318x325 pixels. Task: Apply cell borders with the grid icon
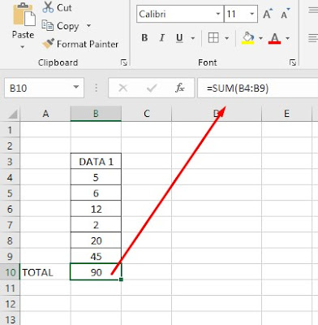pyautogui.click(x=213, y=37)
